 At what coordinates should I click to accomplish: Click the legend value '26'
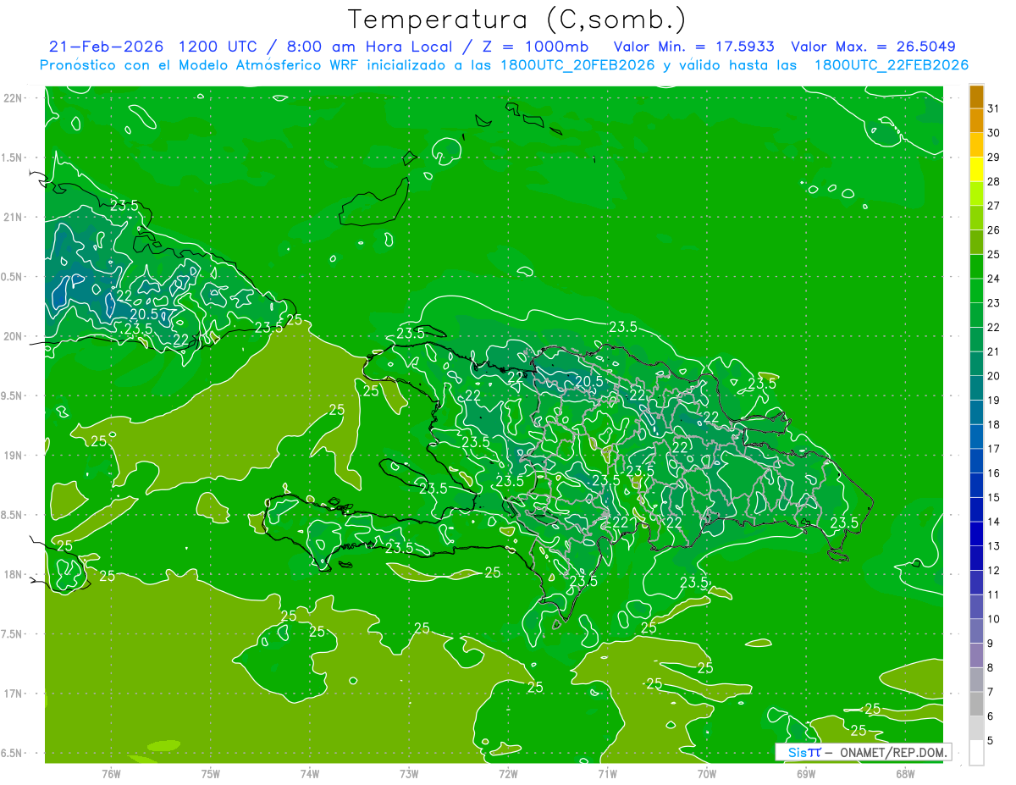(993, 230)
